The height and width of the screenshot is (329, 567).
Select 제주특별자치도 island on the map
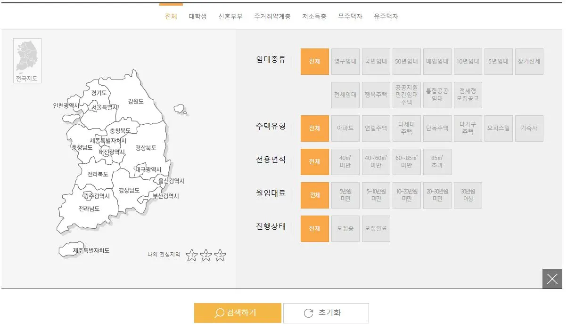point(70,249)
